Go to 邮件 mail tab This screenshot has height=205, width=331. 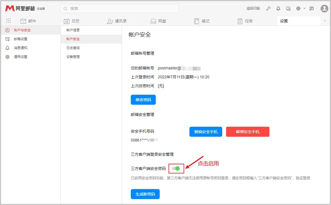(28, 21)
